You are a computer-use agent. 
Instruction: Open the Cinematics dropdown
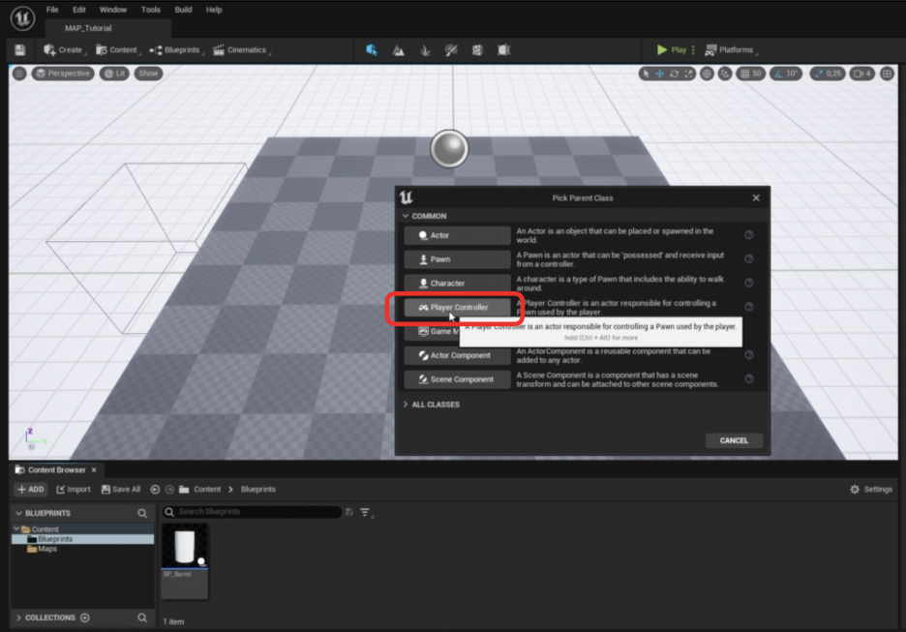pos(241,50)
